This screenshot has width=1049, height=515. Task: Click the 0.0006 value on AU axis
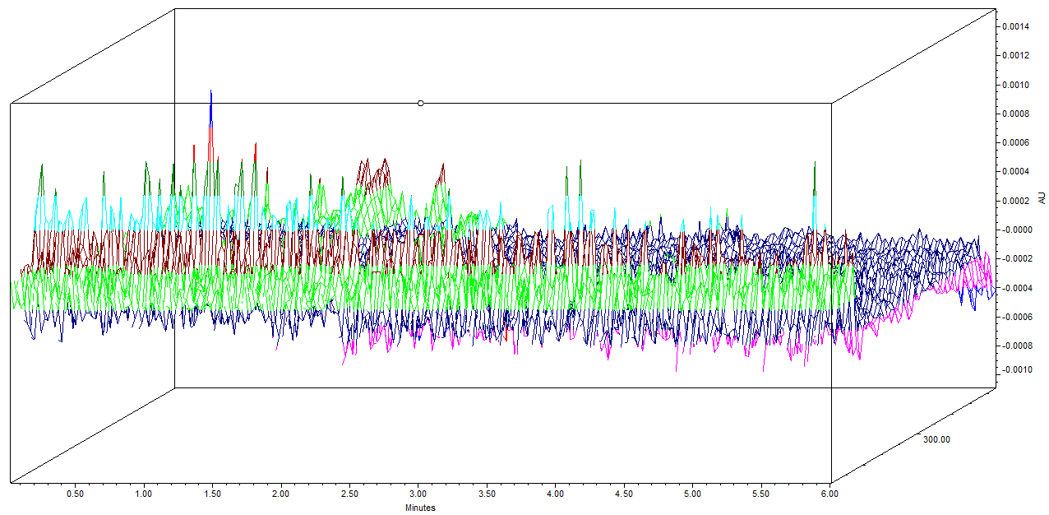pyautogui.click(x=1014, y=142)
